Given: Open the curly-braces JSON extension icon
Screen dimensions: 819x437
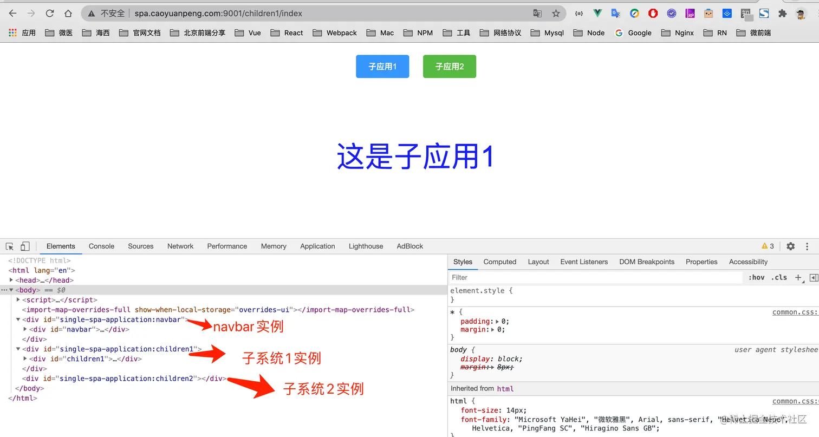Looking at the screenshot, I should [x=579, y=14].
